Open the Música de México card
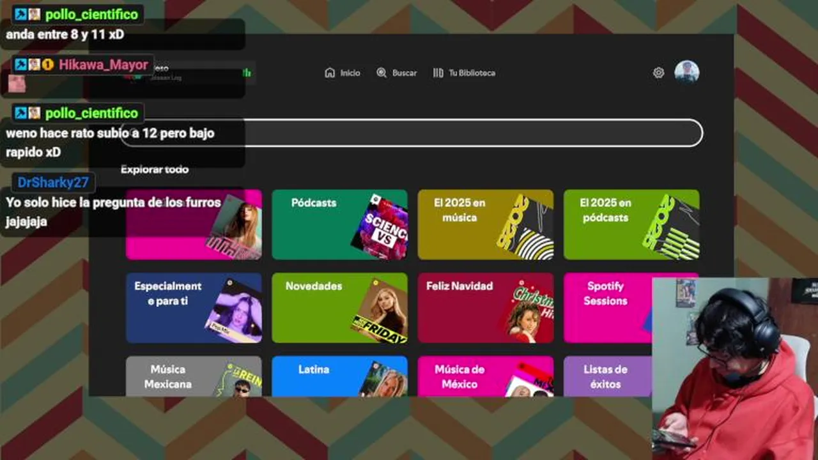The height and width of the screenshot is (460, 818). 486,376
